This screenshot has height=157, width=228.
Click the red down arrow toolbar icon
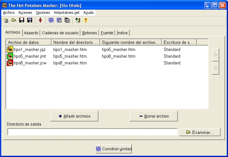[40, 21]
